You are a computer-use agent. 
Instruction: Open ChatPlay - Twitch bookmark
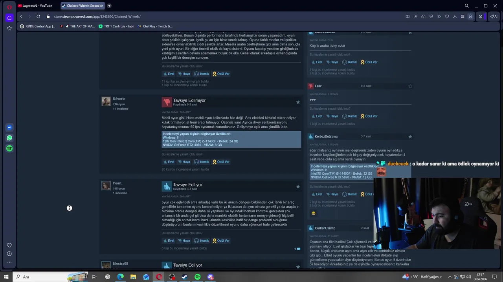tap(155, 26)
